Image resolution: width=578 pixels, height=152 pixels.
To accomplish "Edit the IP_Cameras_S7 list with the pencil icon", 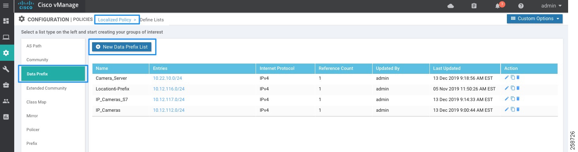I will point(507,99).
